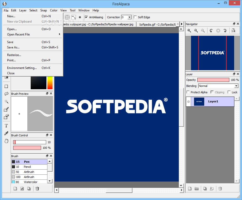The height and width of the screenshot is (200, 242).
Task: Rotate the canvas right in Navigator
Action: coord(225,31)
